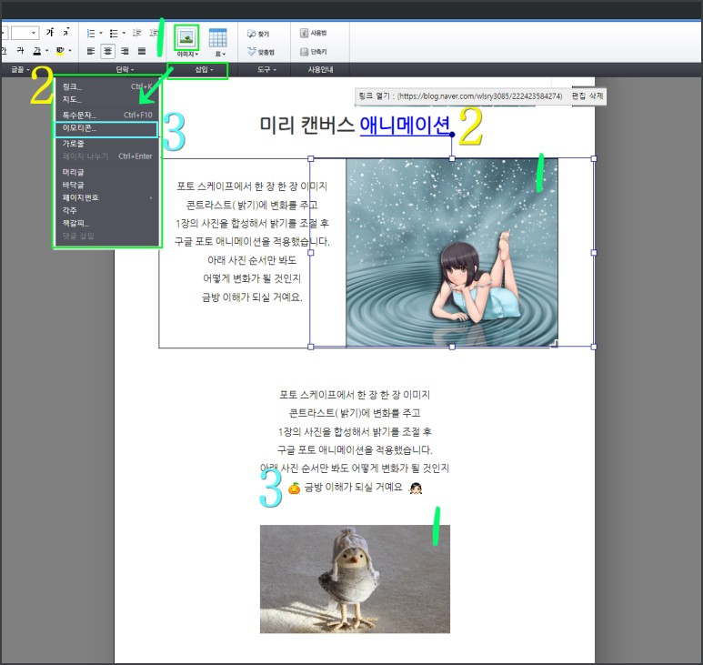Viewport: 703px width, 665px height.
Task: Select 지도... from the insert menu
Action: tap(106, 99)
